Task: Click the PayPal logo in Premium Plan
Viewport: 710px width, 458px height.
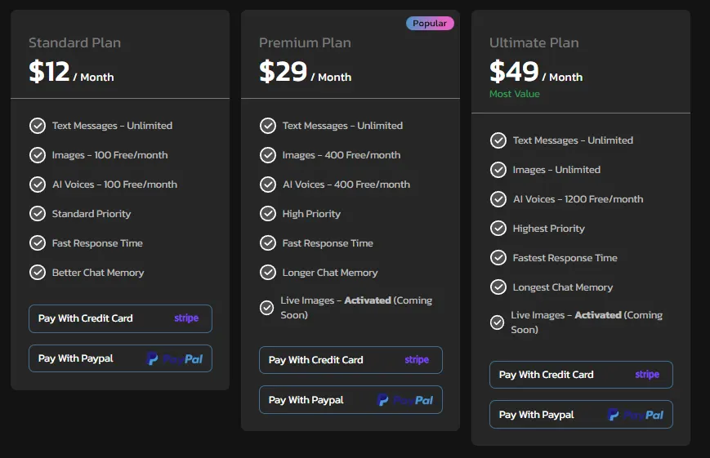Action: tap(405, 400)
